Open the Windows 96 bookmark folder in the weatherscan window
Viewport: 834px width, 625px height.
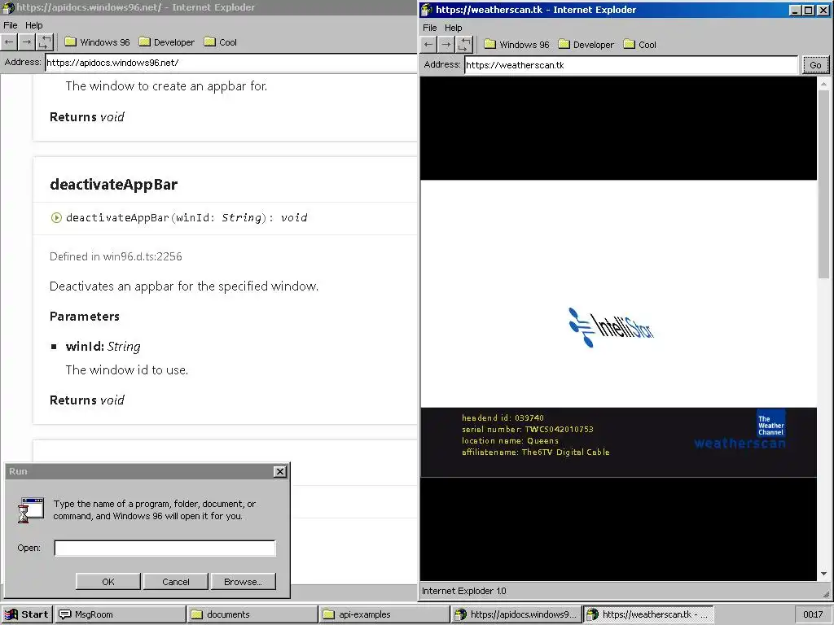pos(516,45)
